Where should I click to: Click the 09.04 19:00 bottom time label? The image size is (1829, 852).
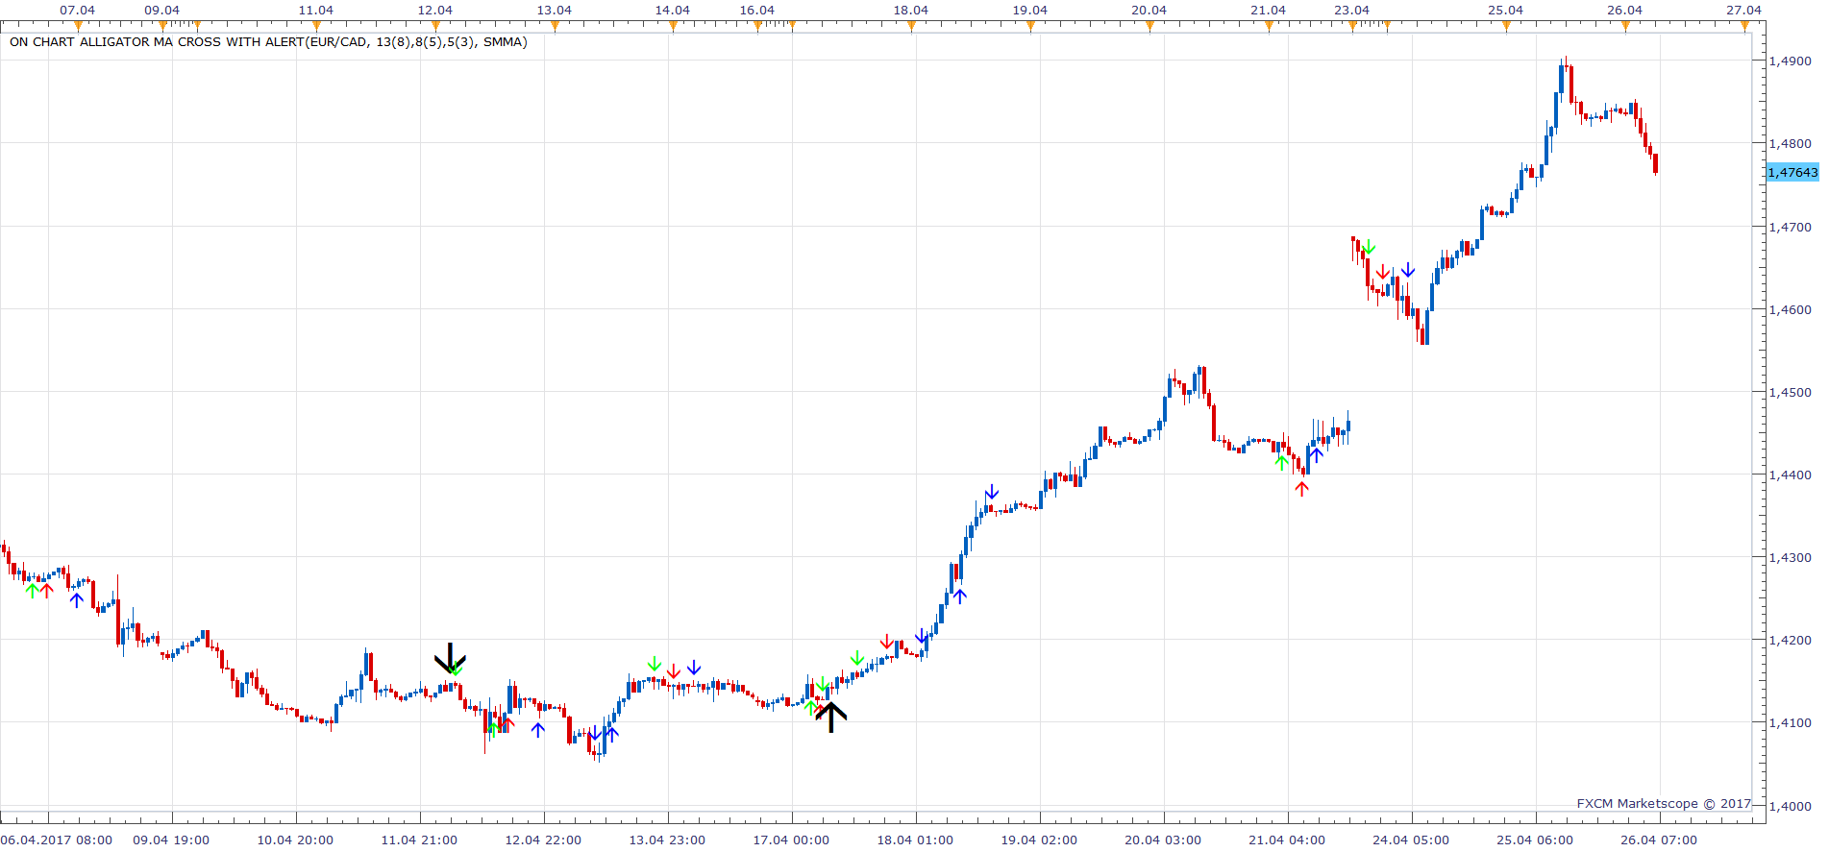click(x=171, y=840)
